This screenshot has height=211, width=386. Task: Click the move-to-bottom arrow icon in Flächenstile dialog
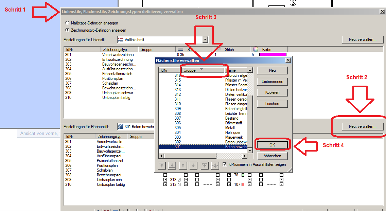coord(172,165)
